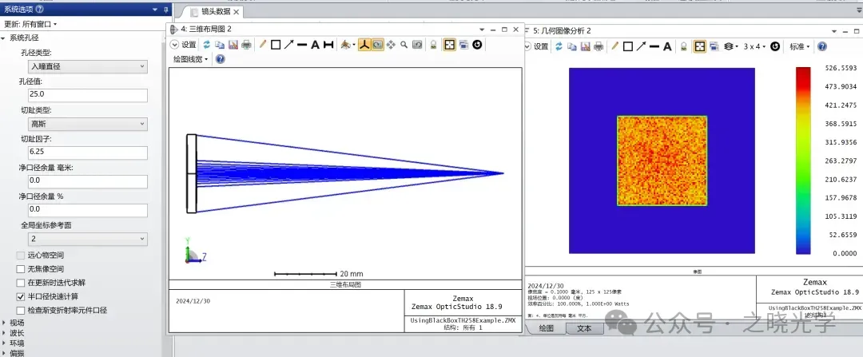Enable the 无焦像空间 checkbox

21,269
